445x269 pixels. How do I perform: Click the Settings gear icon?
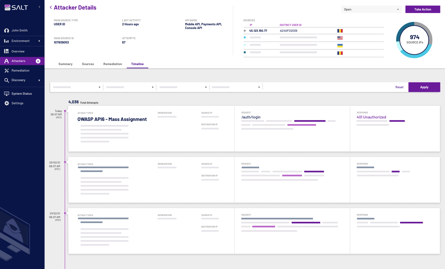6,103
